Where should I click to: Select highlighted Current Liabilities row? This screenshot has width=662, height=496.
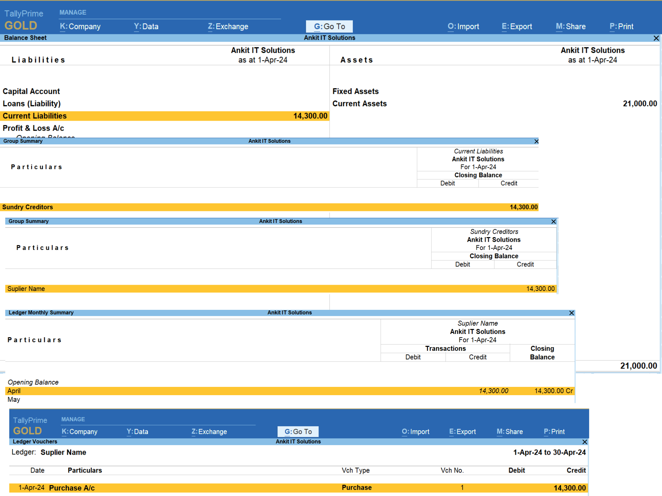[165, 116]
